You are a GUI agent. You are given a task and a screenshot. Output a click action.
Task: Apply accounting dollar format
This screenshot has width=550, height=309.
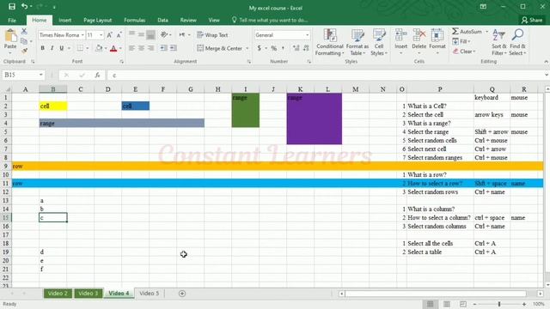pos(260,48)
